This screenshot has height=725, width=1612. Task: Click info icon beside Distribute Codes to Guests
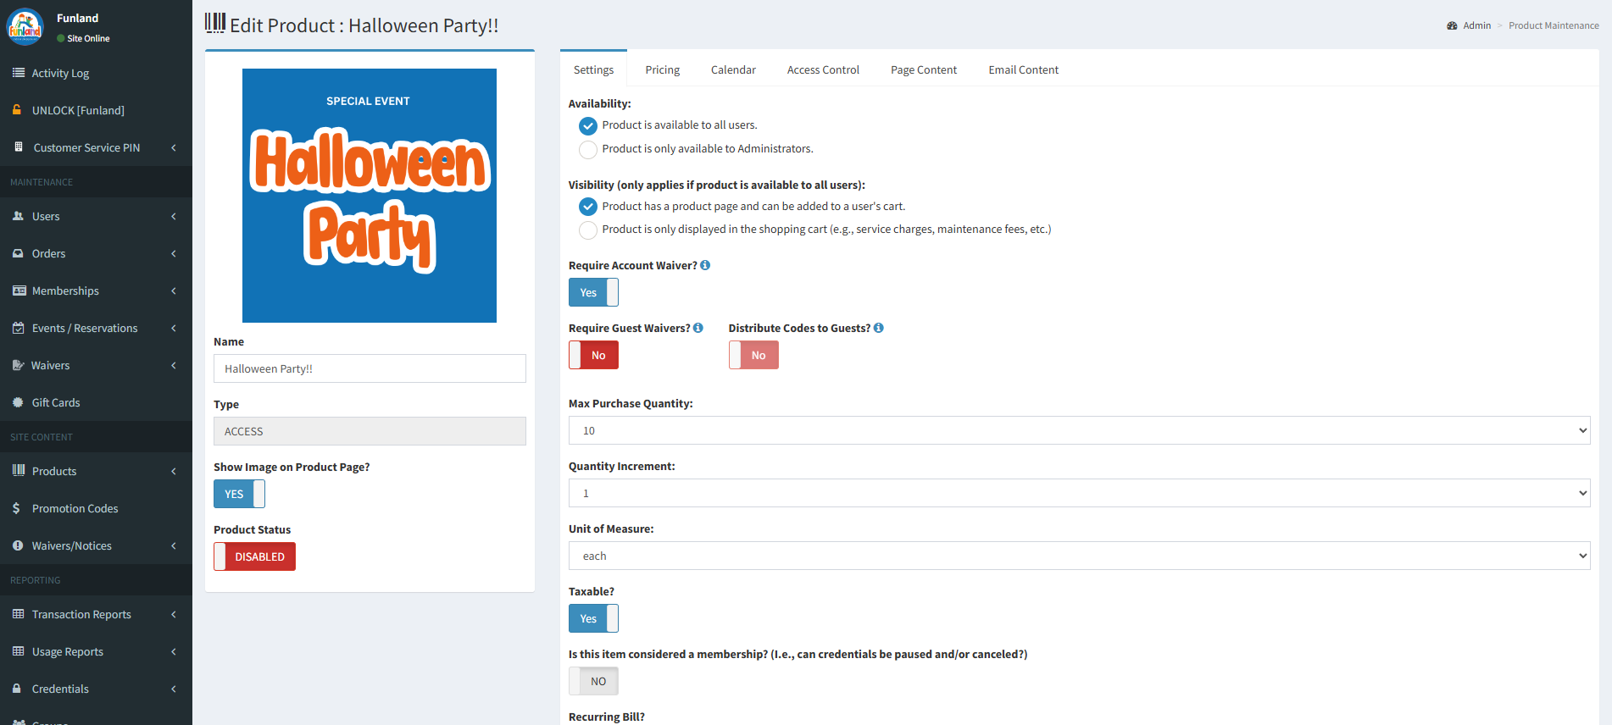pos(879,328)
